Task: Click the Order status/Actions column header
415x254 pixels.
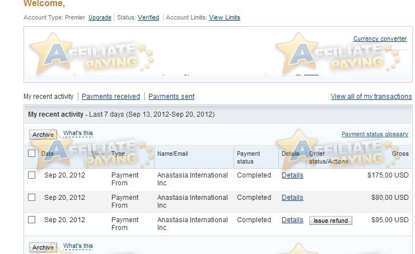Action: tap(328, 157)
